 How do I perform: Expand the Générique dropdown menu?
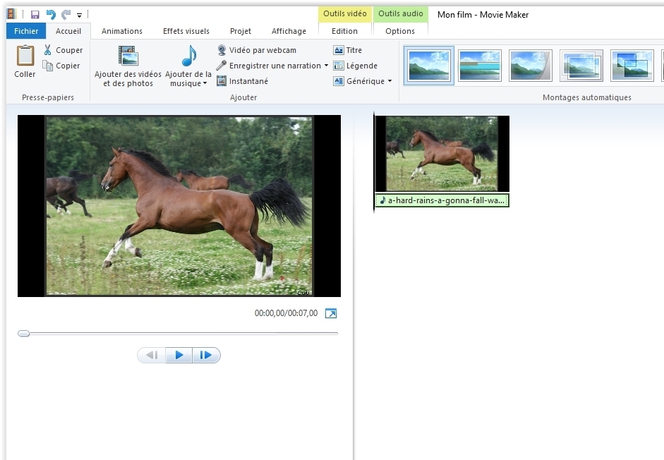coord(390,81)
